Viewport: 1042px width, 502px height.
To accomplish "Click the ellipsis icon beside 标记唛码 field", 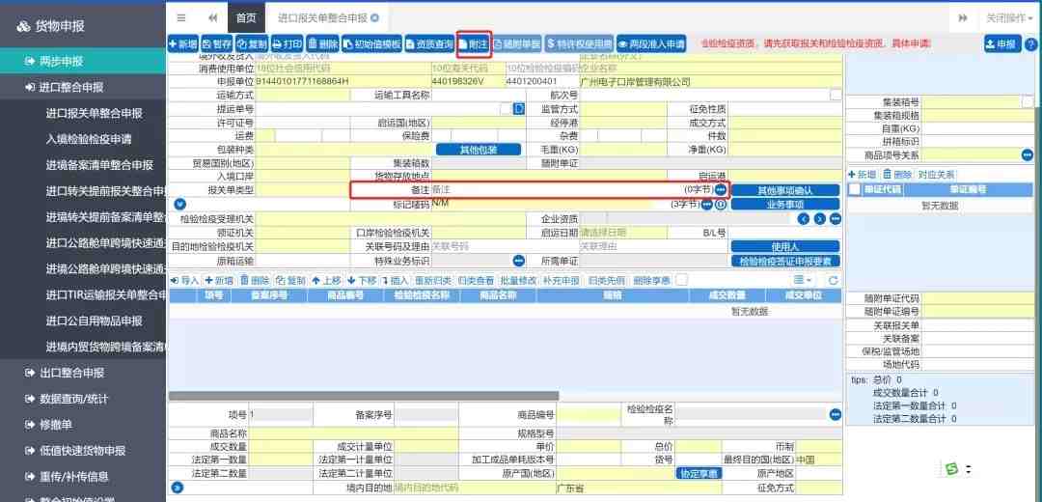I will (707, 204).
